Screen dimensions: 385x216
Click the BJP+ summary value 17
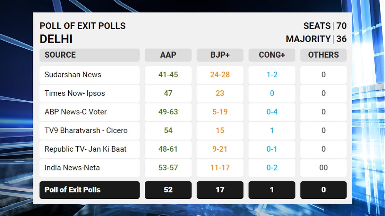click(220, 190)
